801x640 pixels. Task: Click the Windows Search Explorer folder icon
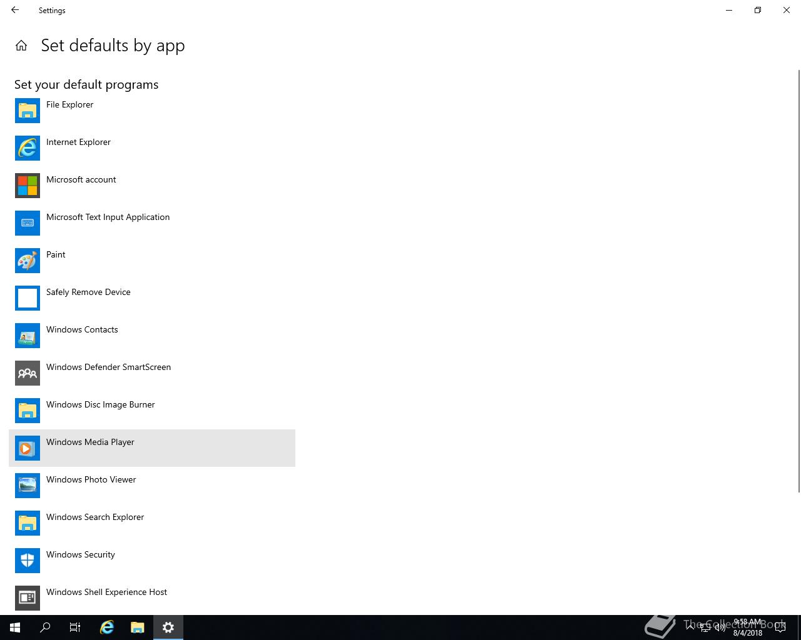(x=28, y=523)
